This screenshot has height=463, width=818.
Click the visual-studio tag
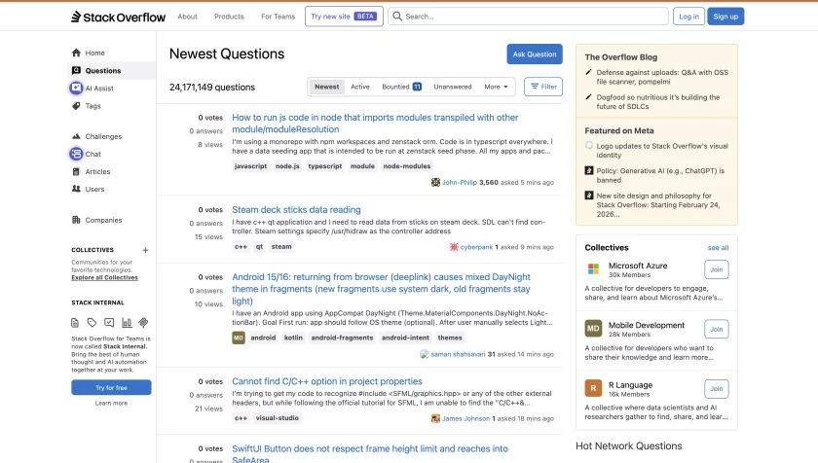click(277, 418)
